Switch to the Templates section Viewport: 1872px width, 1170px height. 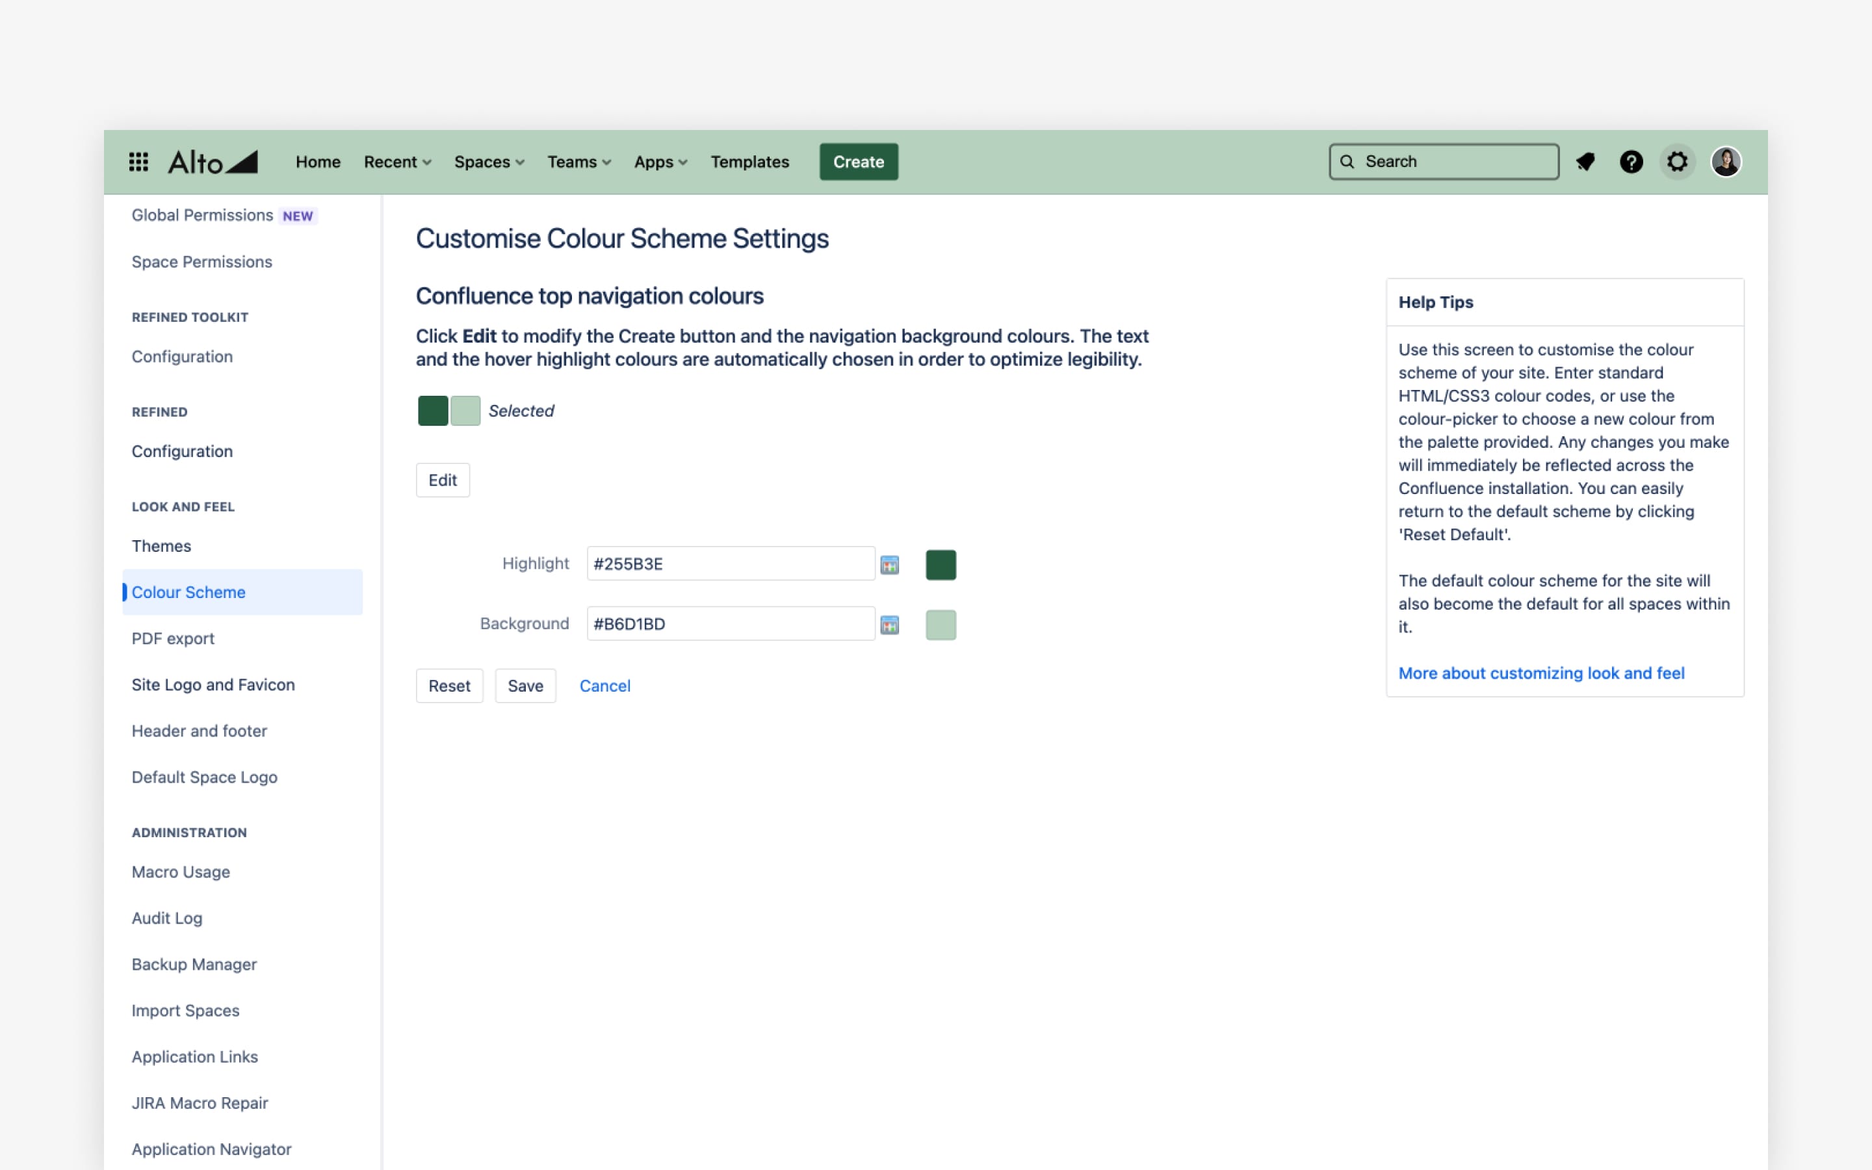pyautogui.click(x=749, y=162)
